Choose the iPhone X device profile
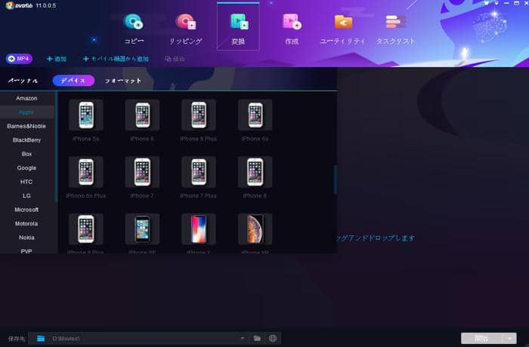This screenshot has height=347, width=529. (198, 233)
